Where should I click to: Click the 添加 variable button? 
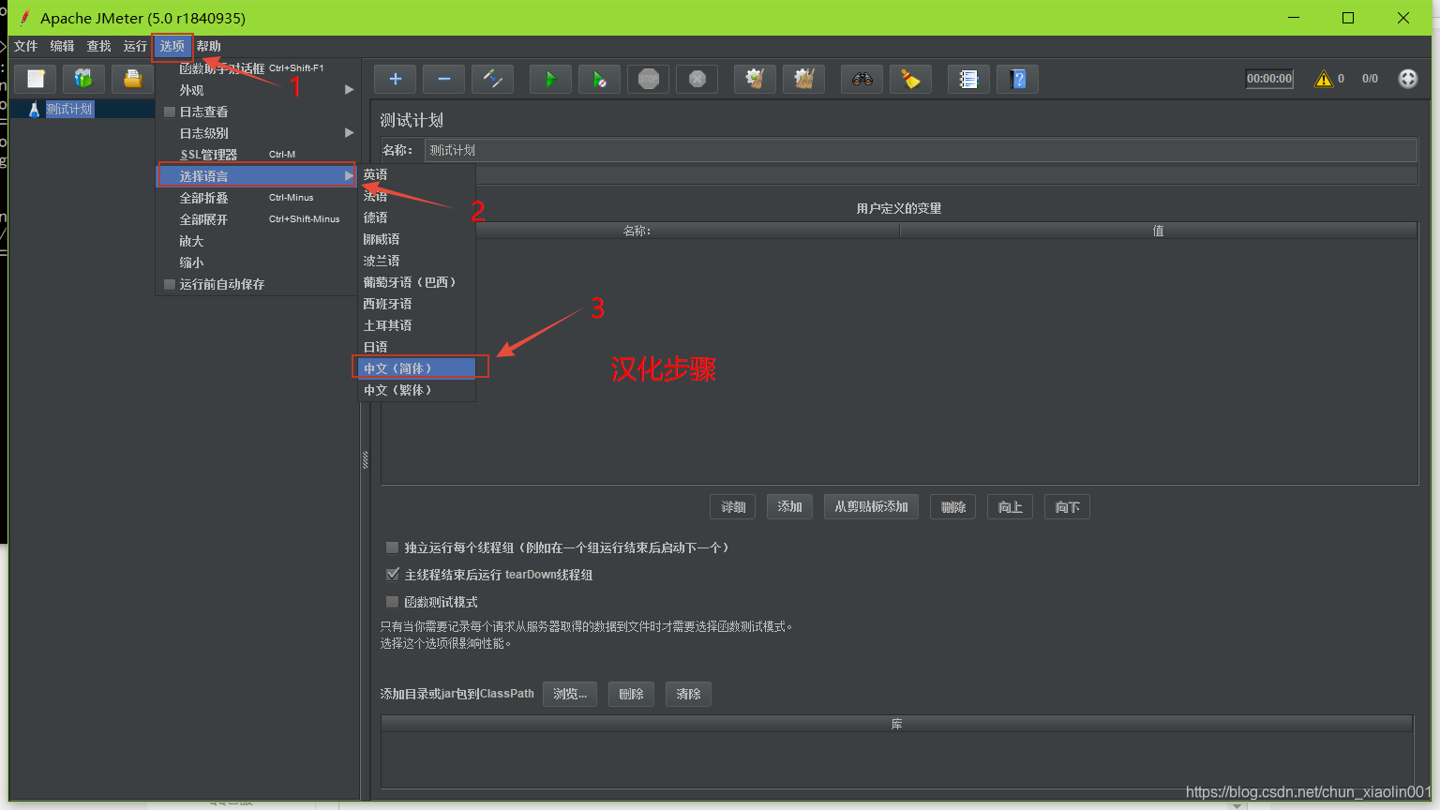789,507
